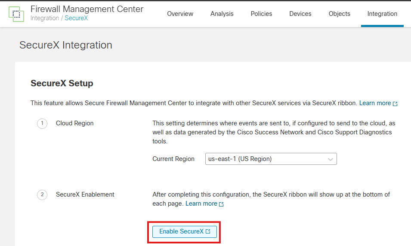Click the SecureX breadcrumb link
This screenshot has height=246, width=411.
[x=76, y=18]
